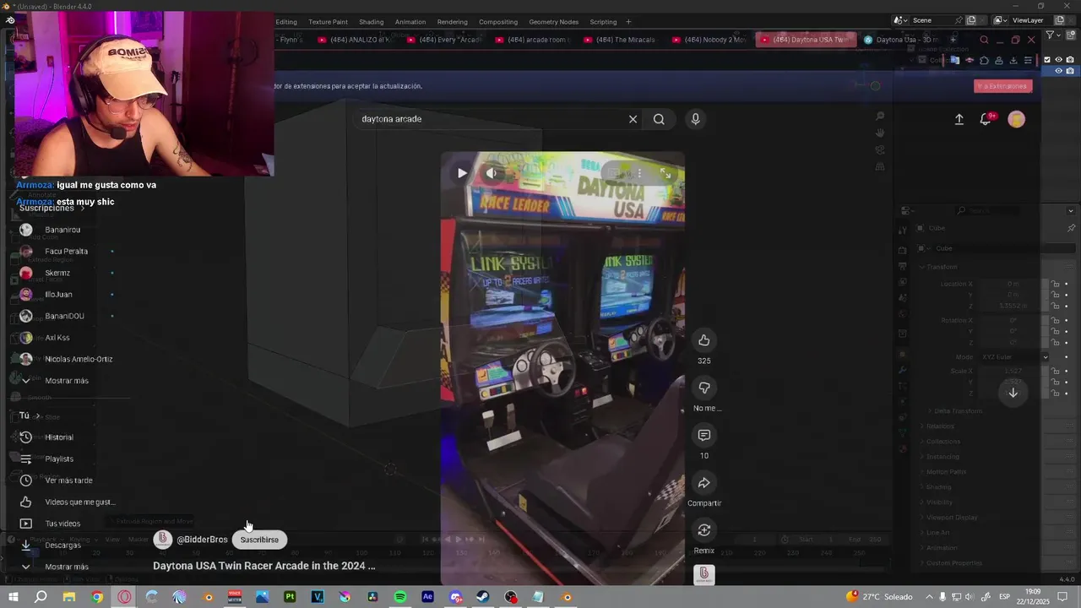
Task: Click Ir a Extensiones button
Action: 1002,86
